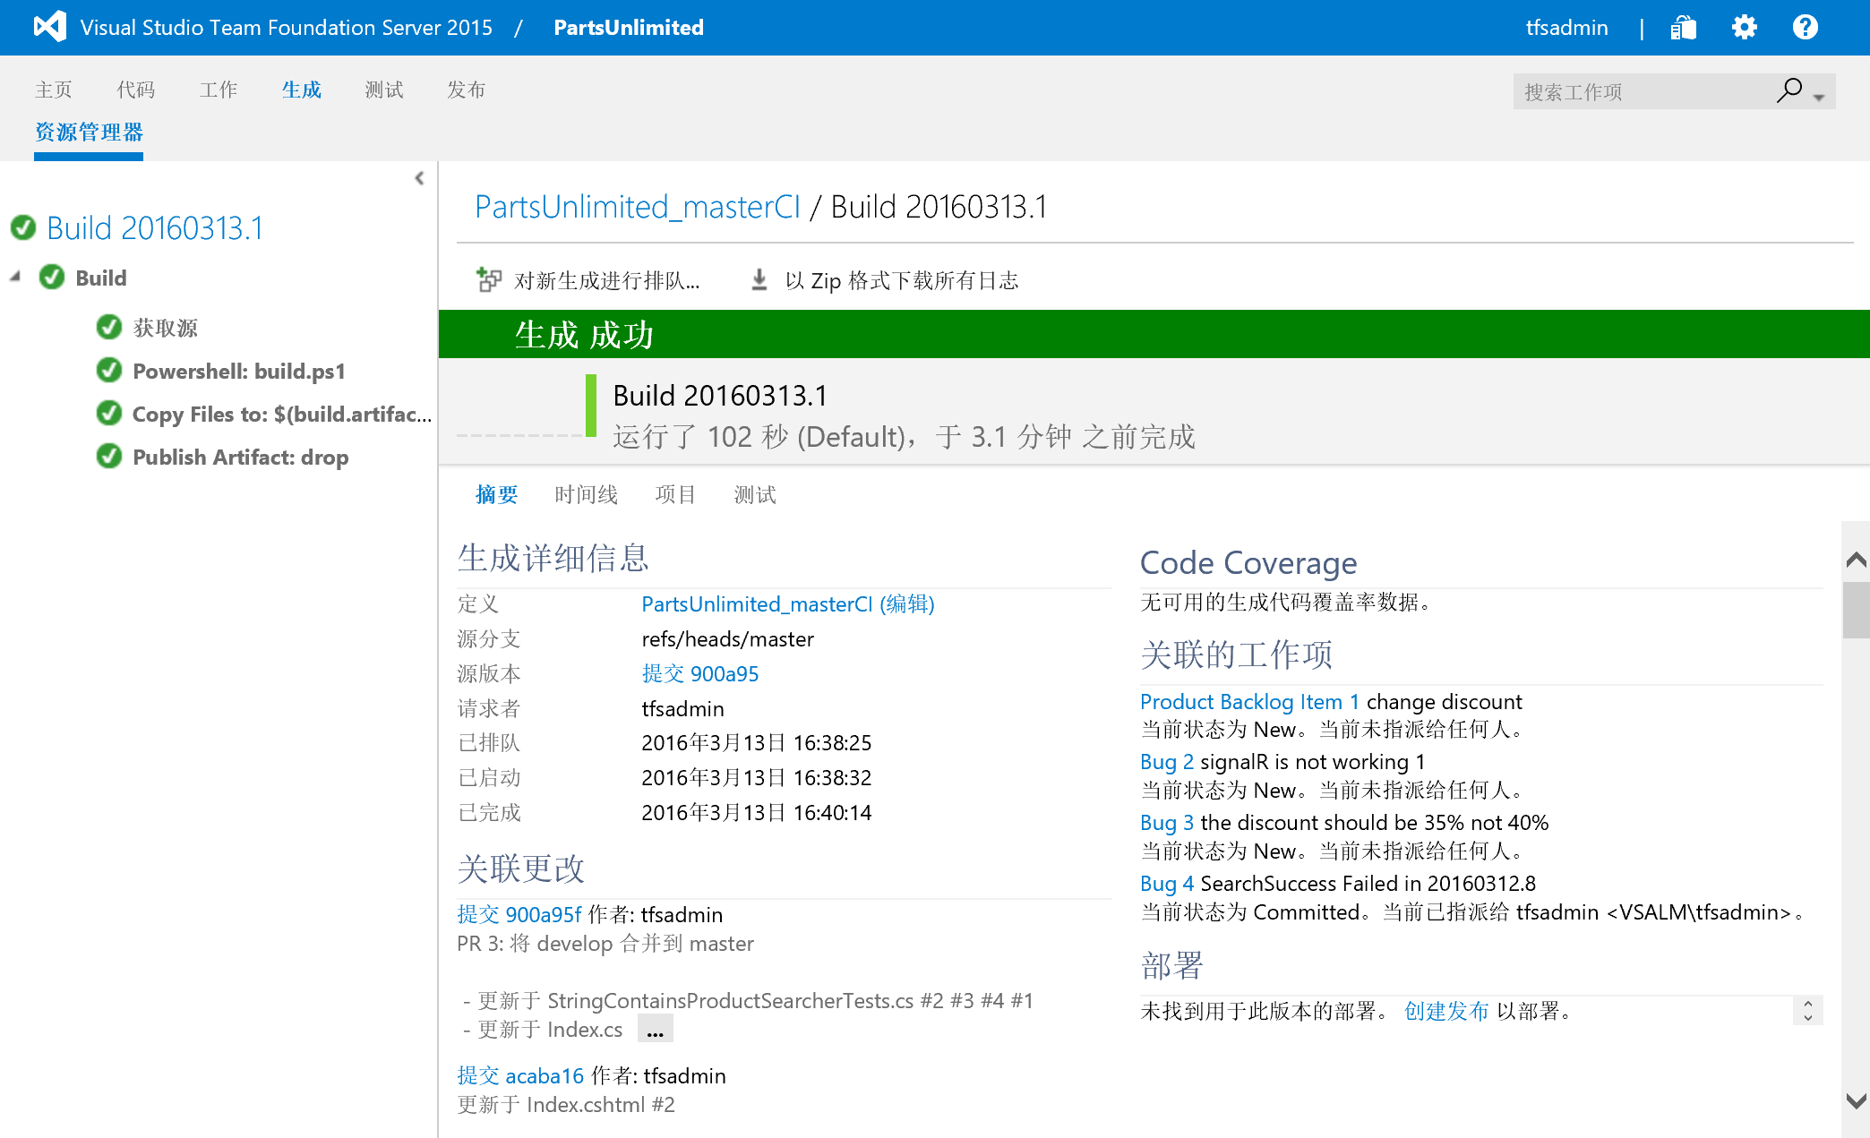Click PartsUnlimited_masterCI breadcrumb link
This screenshot has width=1870, height=1138.
[638, 207]
